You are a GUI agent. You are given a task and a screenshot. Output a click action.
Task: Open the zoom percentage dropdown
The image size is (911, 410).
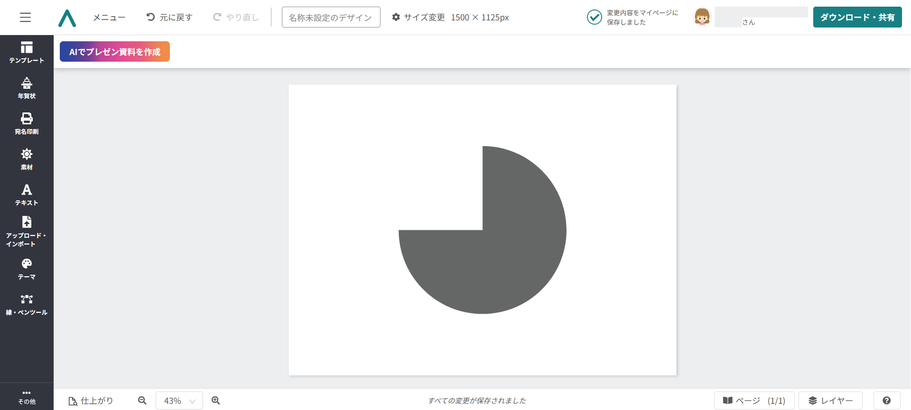[x=179, y=401]
